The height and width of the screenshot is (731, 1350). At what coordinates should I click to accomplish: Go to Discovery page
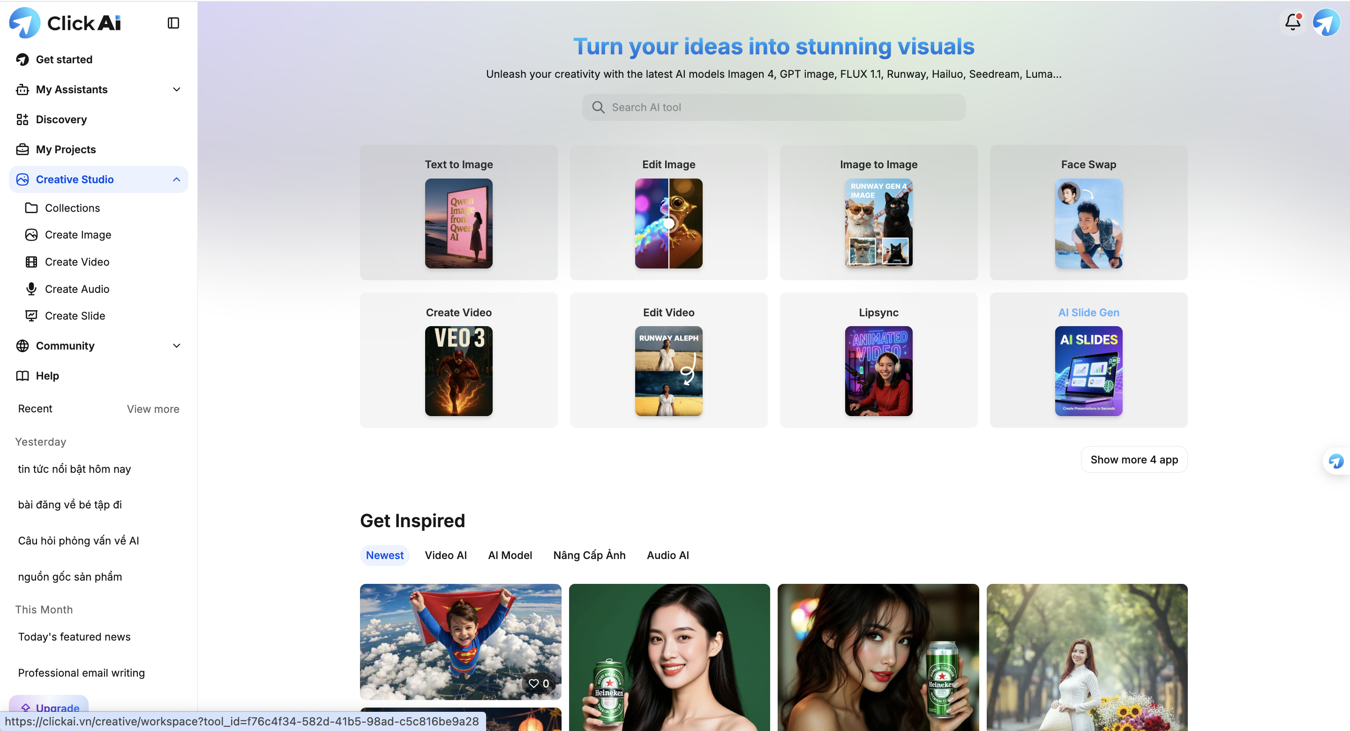coord(61,119)
